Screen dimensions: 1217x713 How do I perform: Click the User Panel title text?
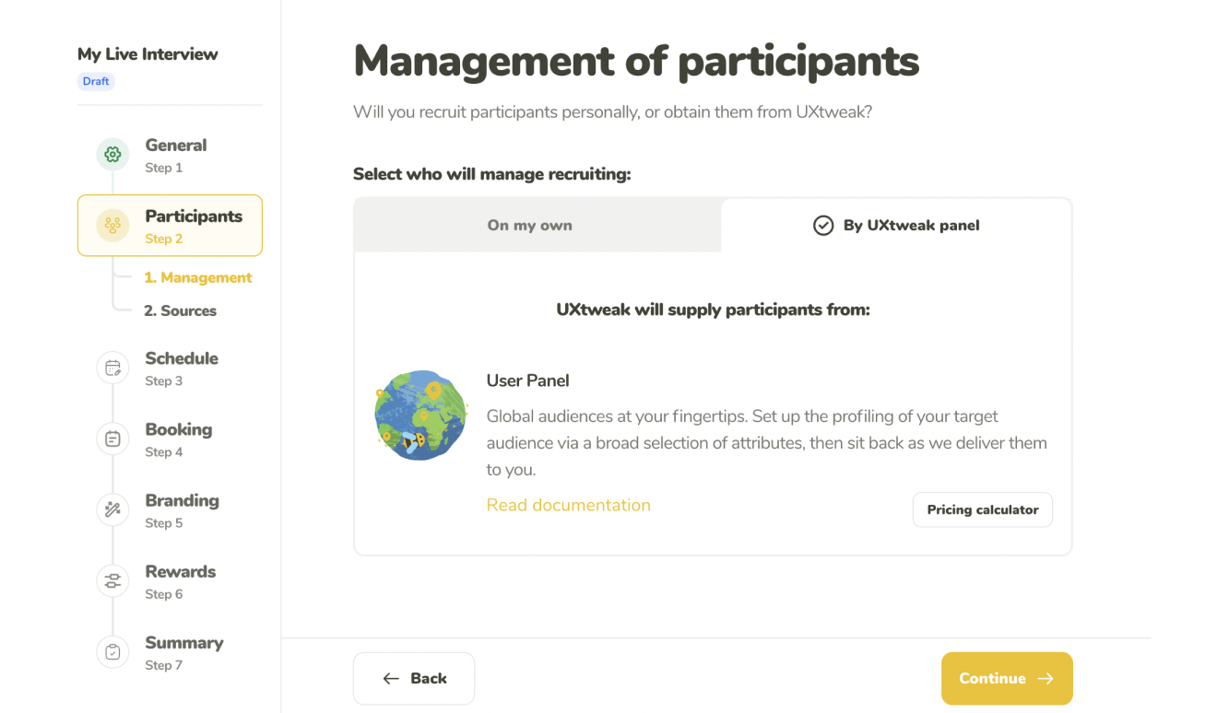tap(528, 380)
